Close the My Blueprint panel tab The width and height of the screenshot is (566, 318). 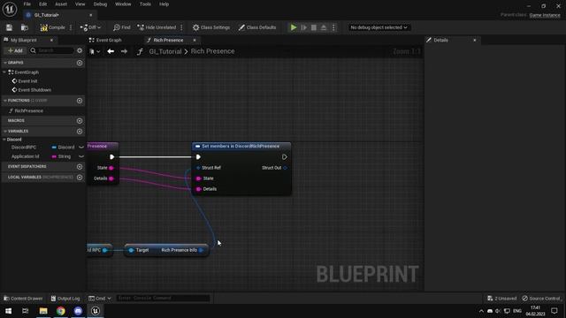pyautogui.click(x=51, y=40)
